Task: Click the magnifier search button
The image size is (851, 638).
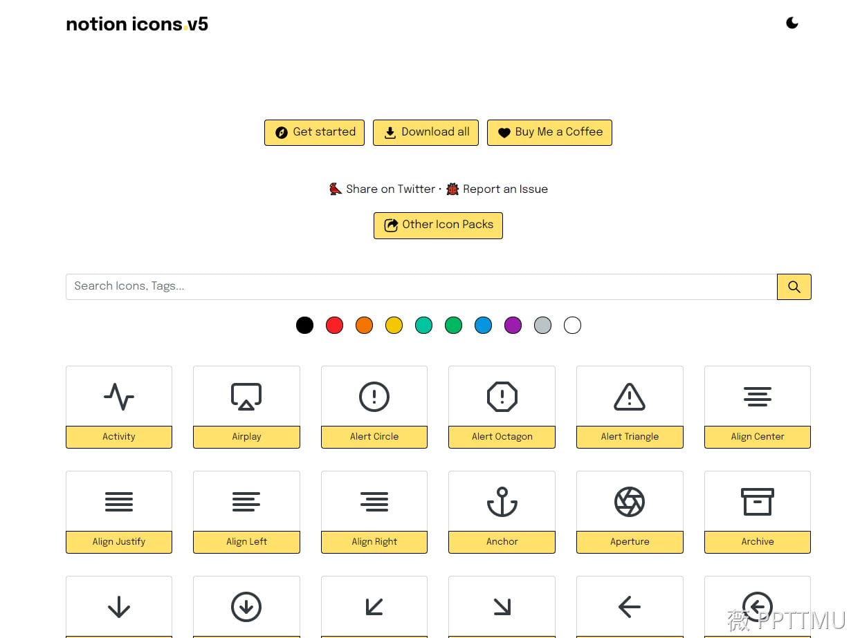Action: point(794,287)
